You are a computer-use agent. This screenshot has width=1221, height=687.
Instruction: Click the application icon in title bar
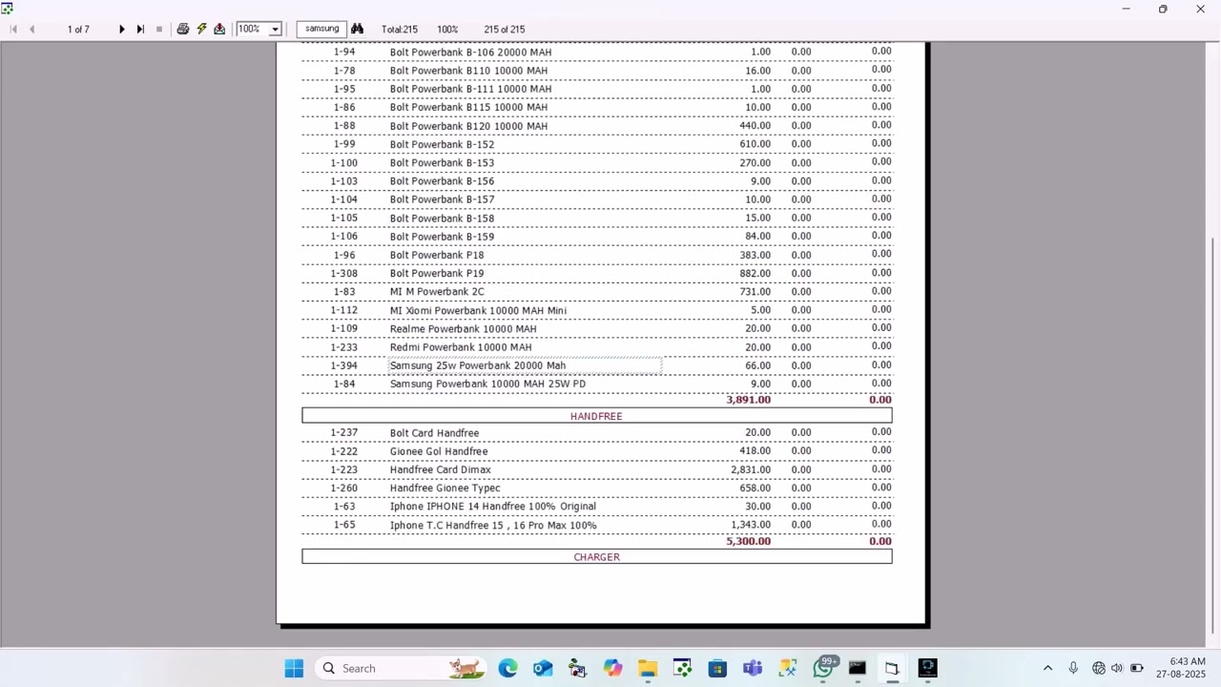pyautogui.click(x=8, y=9)
